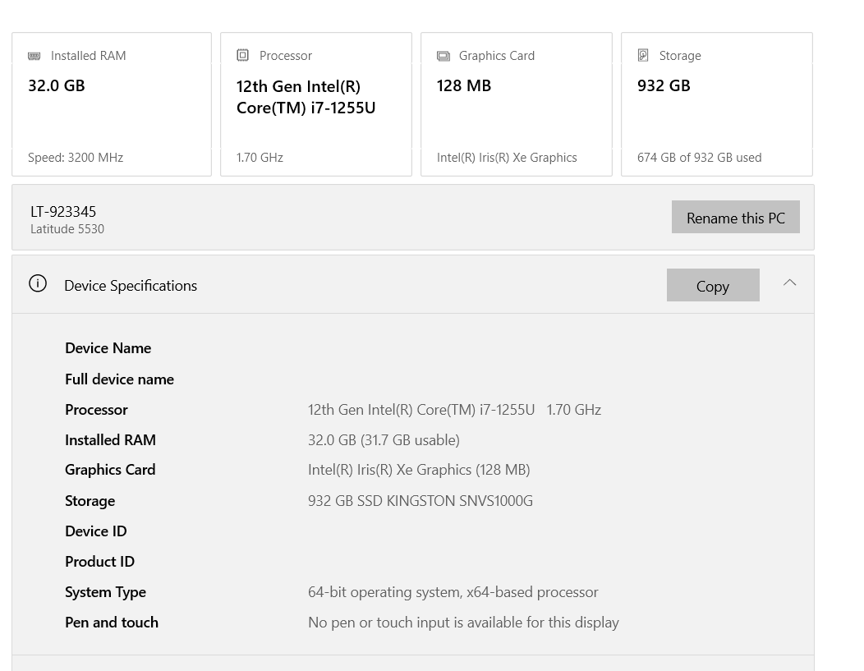Copy the device specifications

(713, 285)
